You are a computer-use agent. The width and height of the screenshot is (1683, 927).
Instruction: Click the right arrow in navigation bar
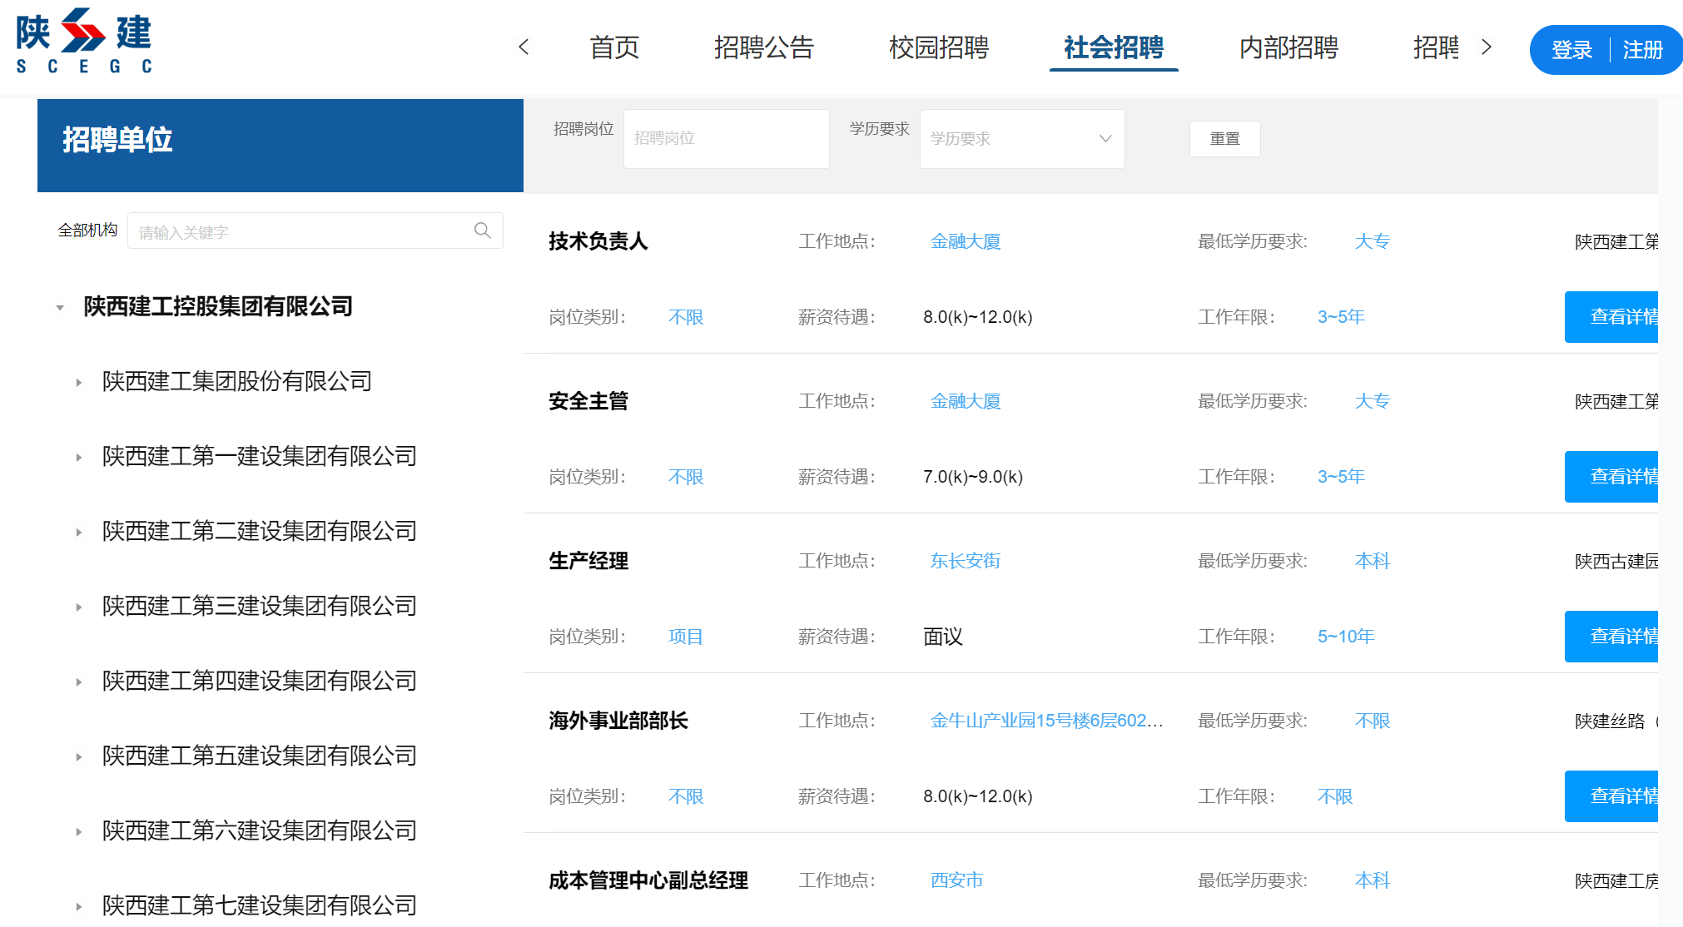point(1487,47)
